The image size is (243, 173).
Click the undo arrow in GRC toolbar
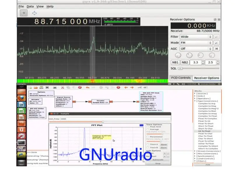pos(88,88)
